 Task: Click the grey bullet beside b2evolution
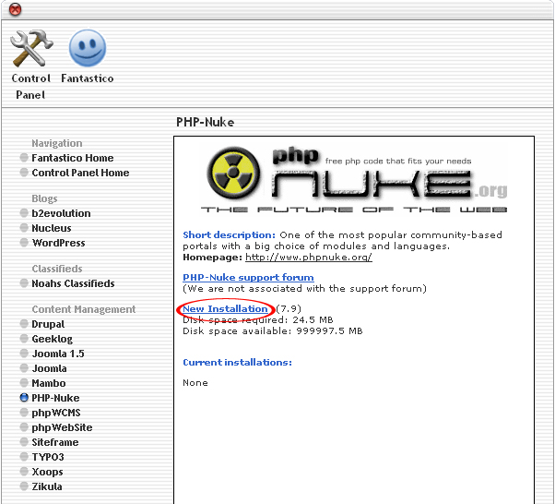[24, 213]
